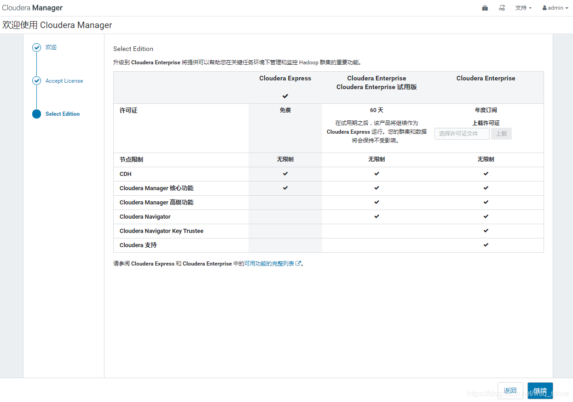The height and width of the screenshot is (402, 573).
Task: Click the 返回 back button
Action: [x=510, y=391]
